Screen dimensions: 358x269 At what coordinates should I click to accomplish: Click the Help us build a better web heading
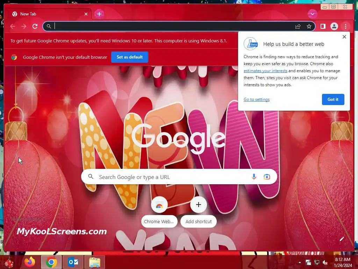(294, 44)
